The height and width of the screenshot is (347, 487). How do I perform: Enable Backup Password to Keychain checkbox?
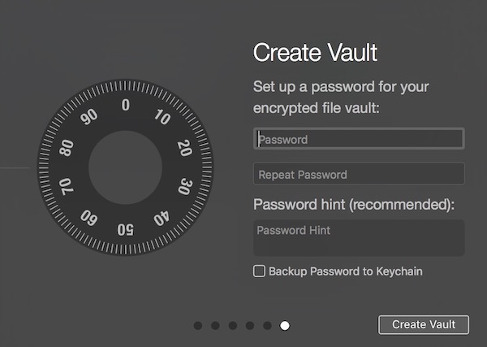coord(259,271)
